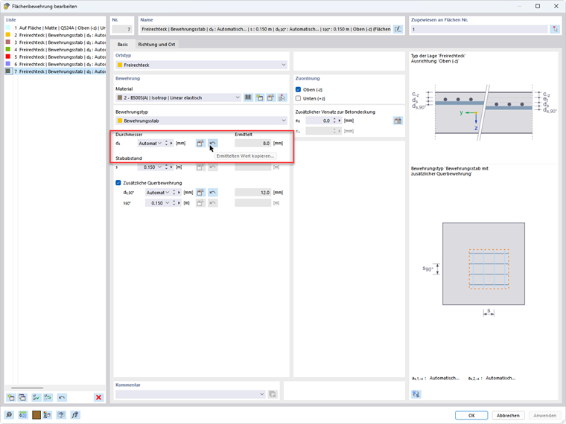Confirm the dialog with OK

(x=471, y=415)
